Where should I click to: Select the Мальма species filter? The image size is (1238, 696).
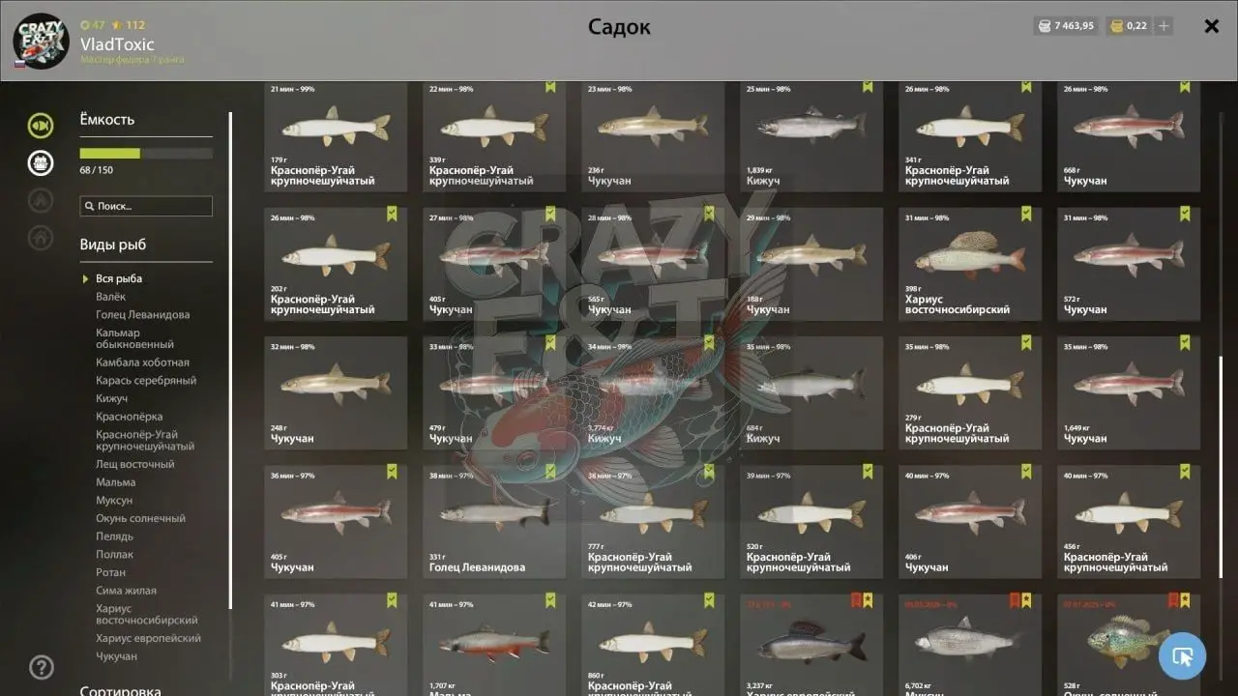point(115,482)
